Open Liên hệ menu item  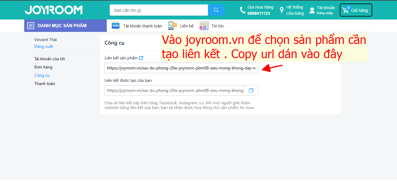click(187, 26)
